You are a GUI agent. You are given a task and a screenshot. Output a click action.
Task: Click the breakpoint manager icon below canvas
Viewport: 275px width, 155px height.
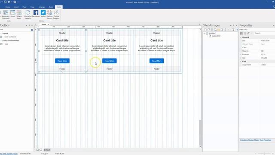click(41, 150)
